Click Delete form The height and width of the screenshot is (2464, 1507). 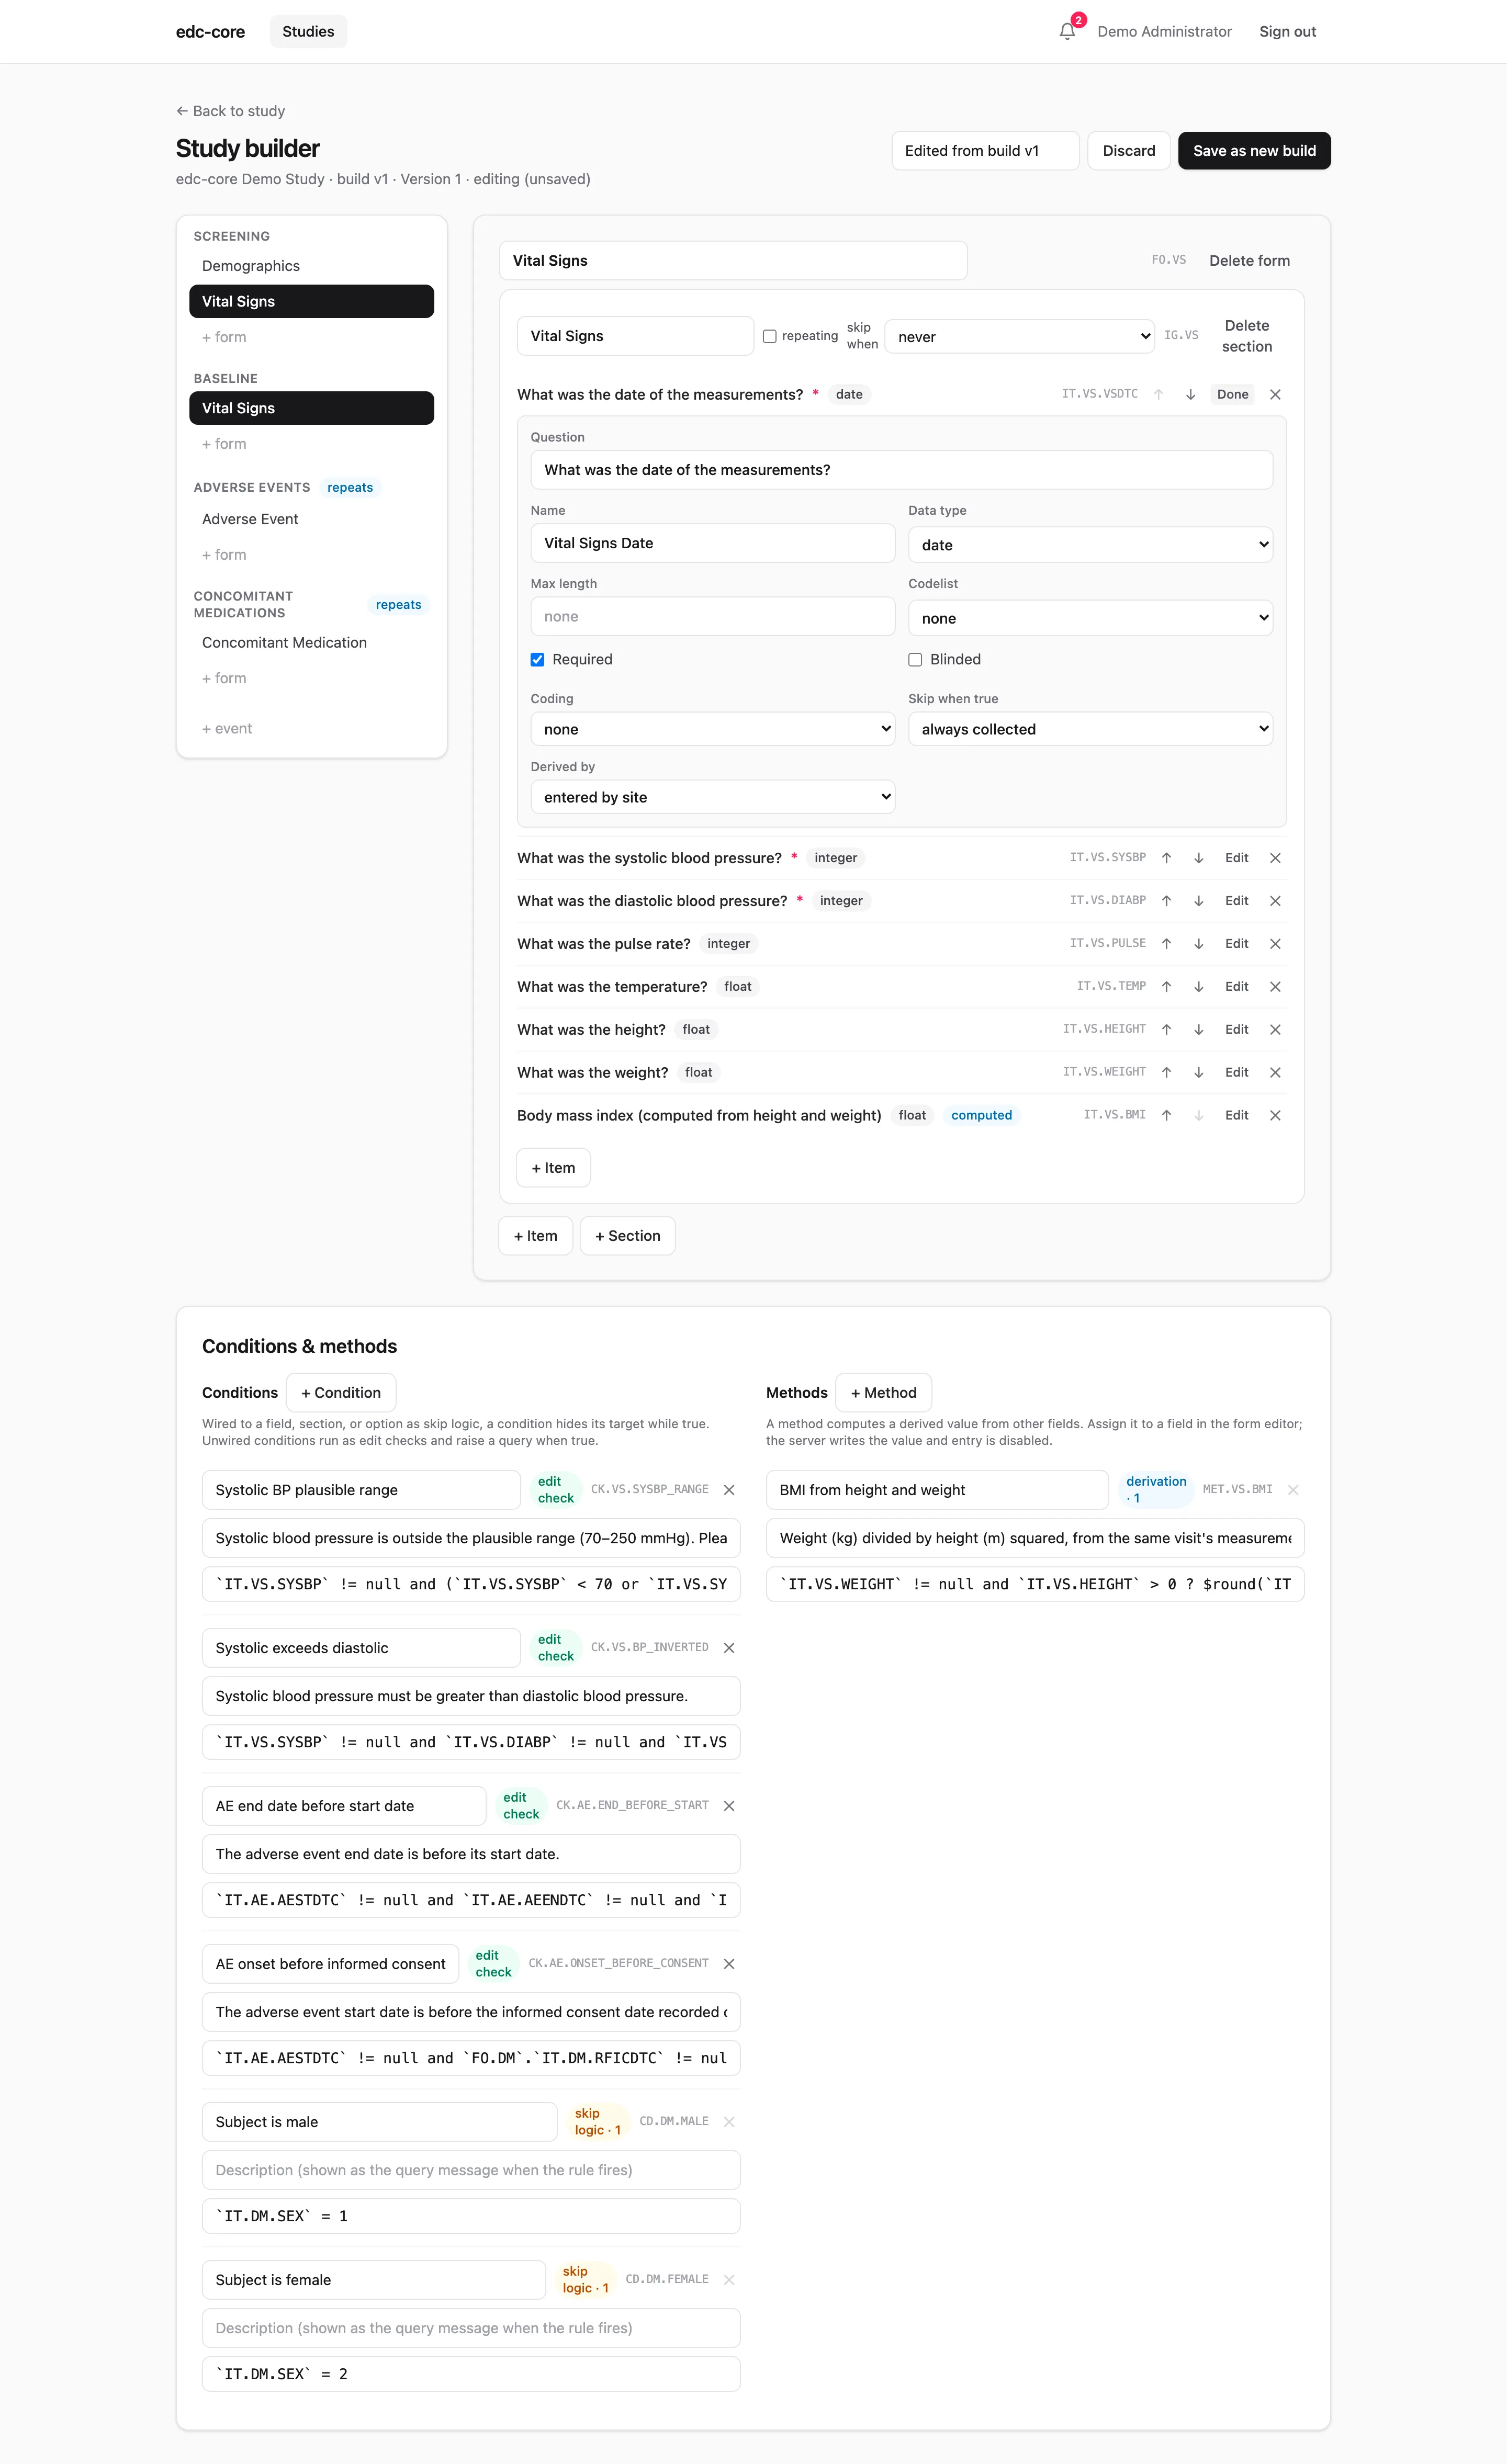(1249, 261)
